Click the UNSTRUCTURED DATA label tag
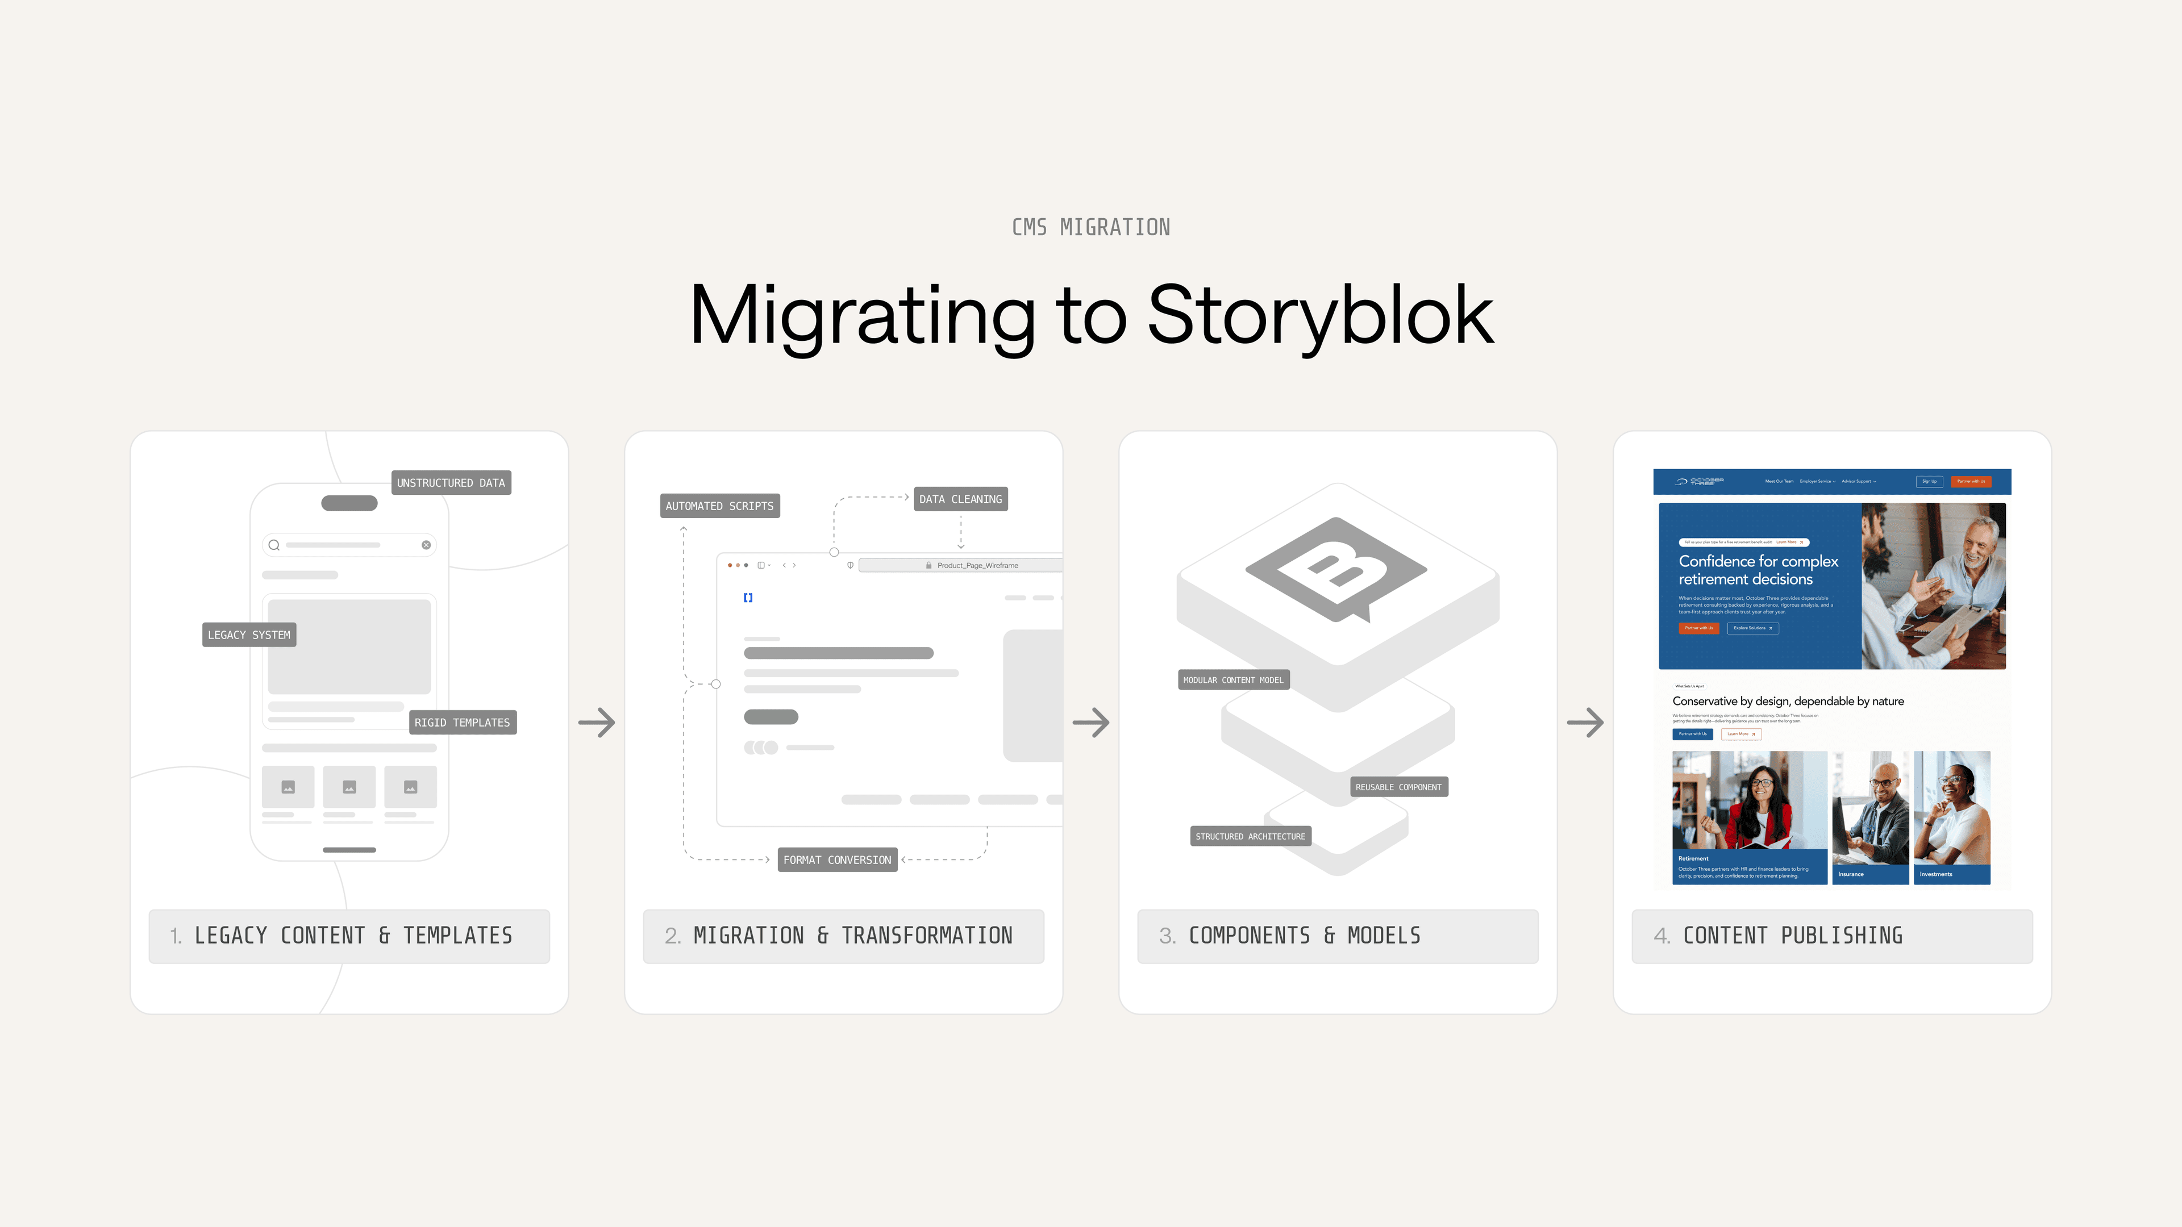 pyautogui.click(x=451, y=483)
